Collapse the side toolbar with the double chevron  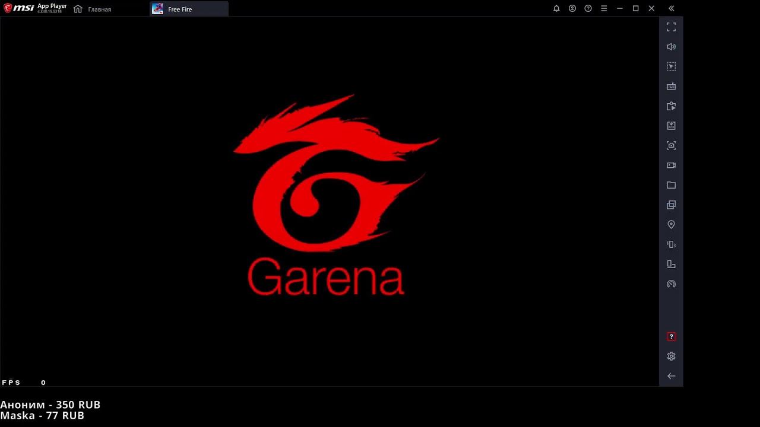(672, 8)
